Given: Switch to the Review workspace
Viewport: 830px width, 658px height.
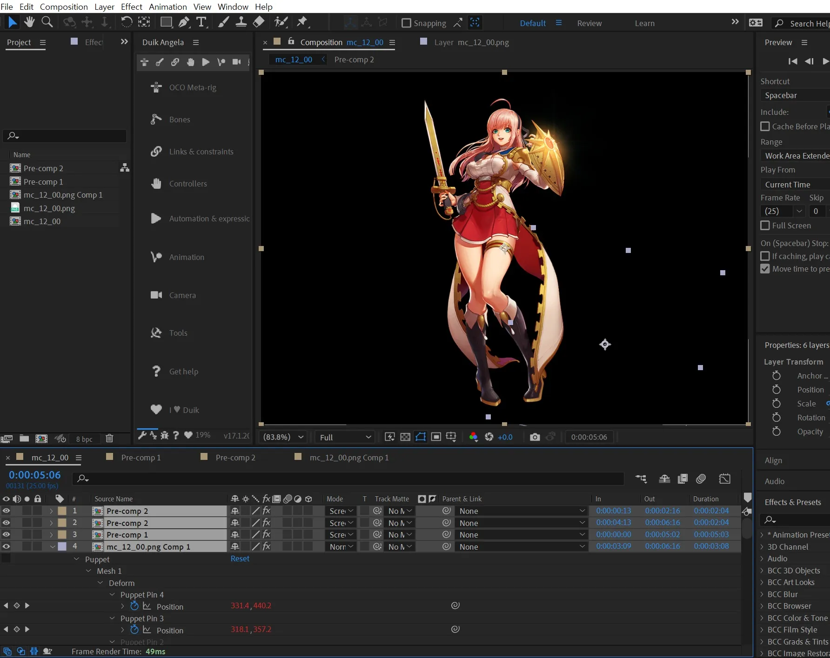Looking at the screenshot, I should 589,23.
